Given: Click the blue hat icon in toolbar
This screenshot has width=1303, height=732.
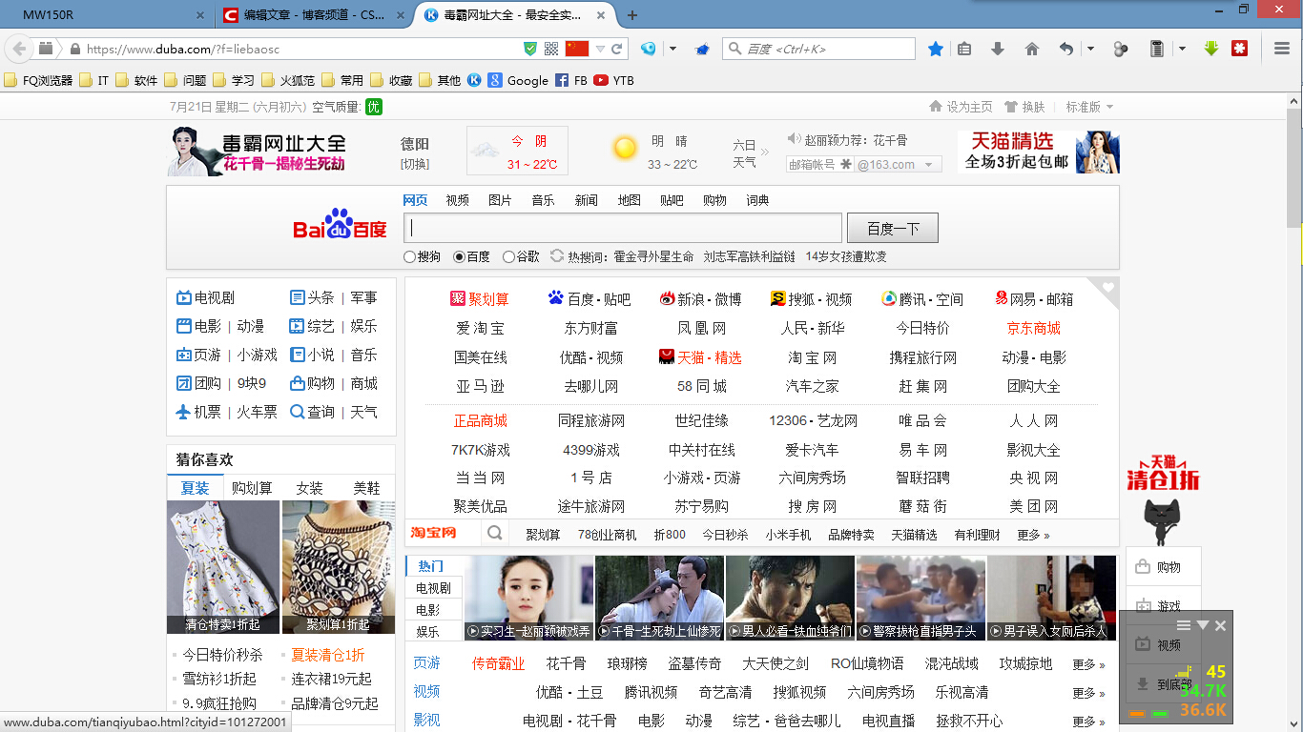Looking at the screenshot, I should point(702,49).
